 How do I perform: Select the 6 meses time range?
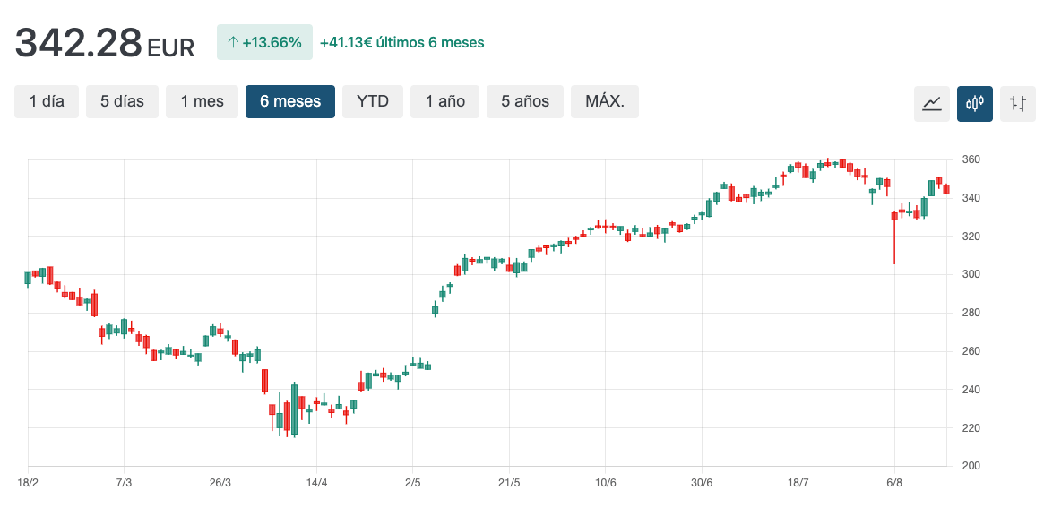[290, 102]
